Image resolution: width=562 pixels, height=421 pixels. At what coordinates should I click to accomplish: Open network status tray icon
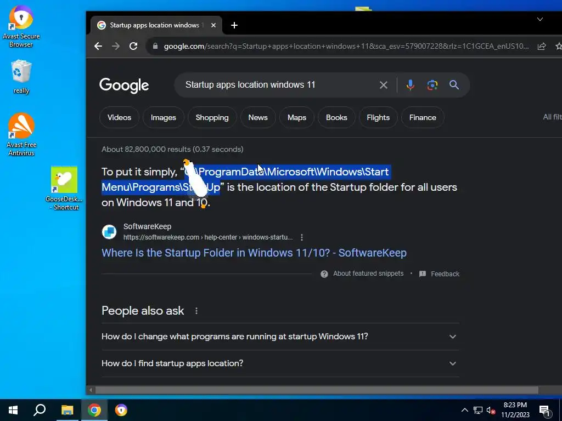[478, 410]
